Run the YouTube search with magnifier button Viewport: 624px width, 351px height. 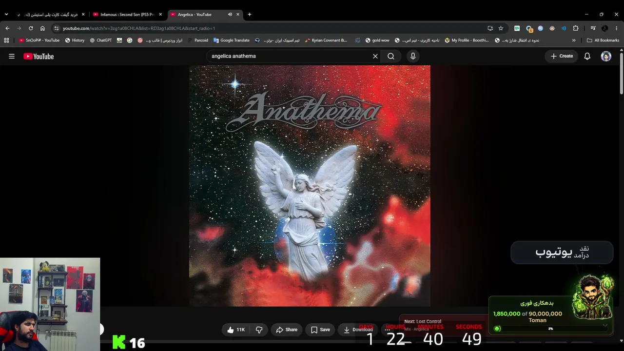coord(391,56)
